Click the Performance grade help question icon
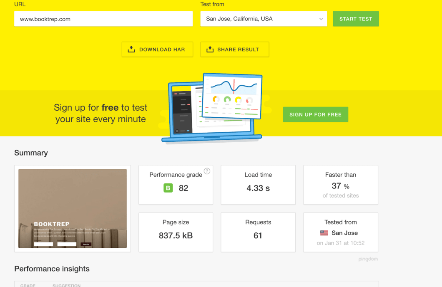The width and height of the screenshot is (442, 287). point(207,171)
